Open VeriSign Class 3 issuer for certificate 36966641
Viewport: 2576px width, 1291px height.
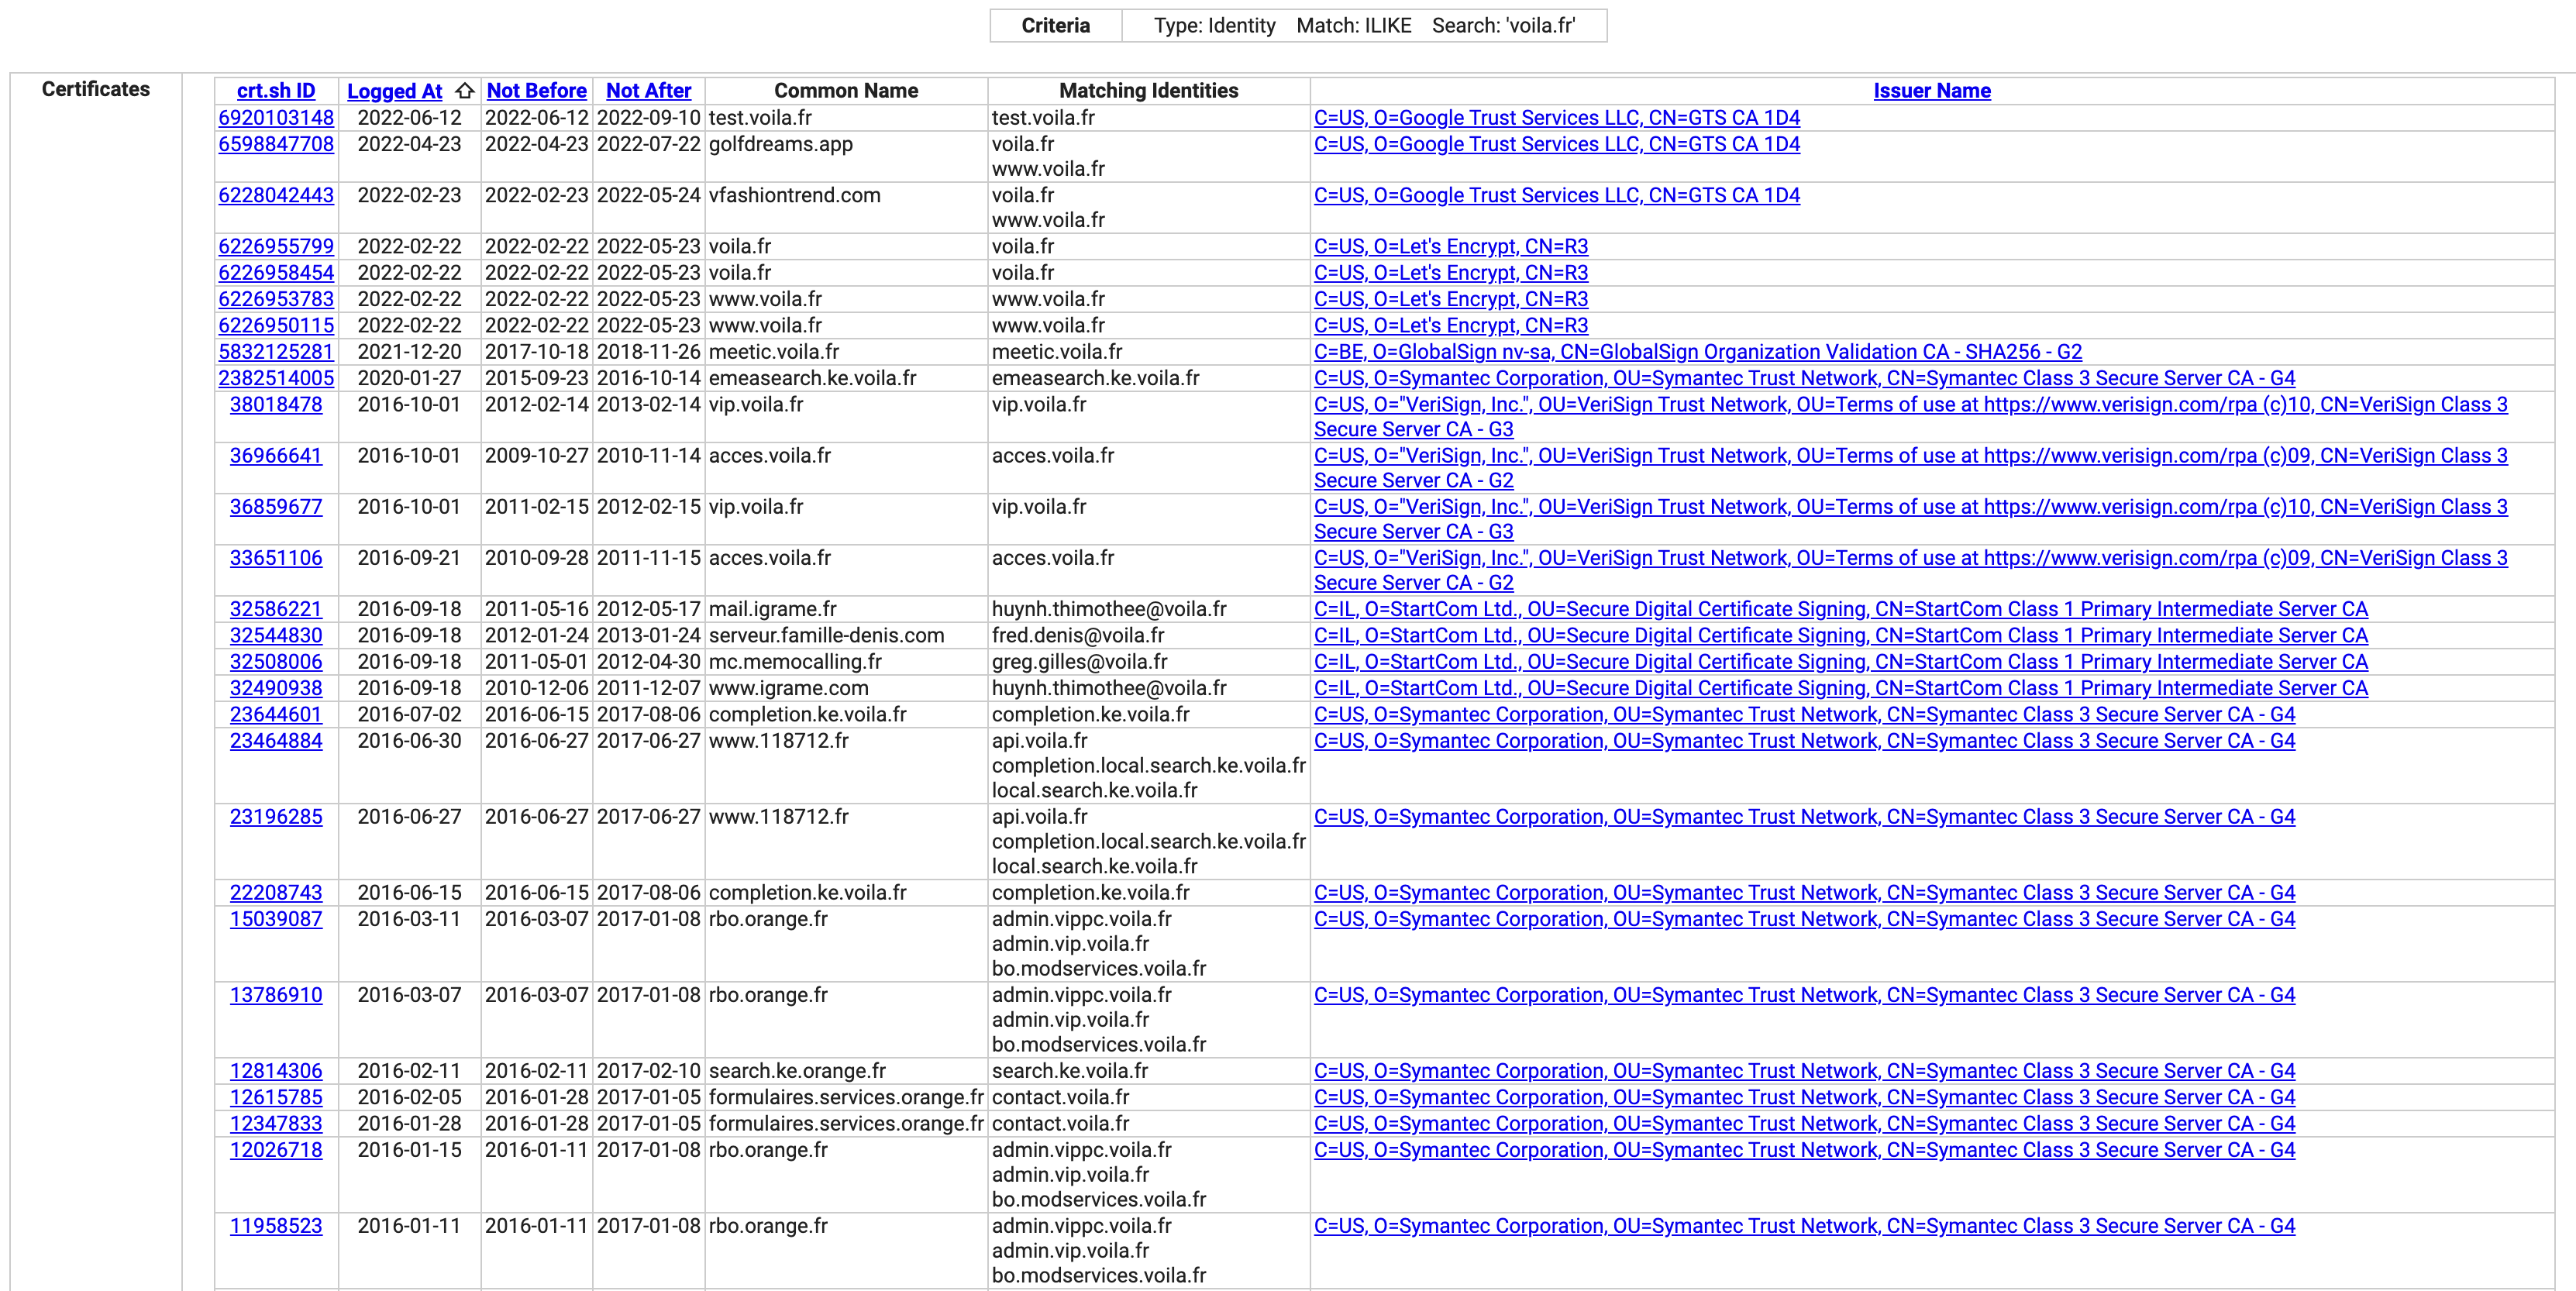coord(1910,456)
